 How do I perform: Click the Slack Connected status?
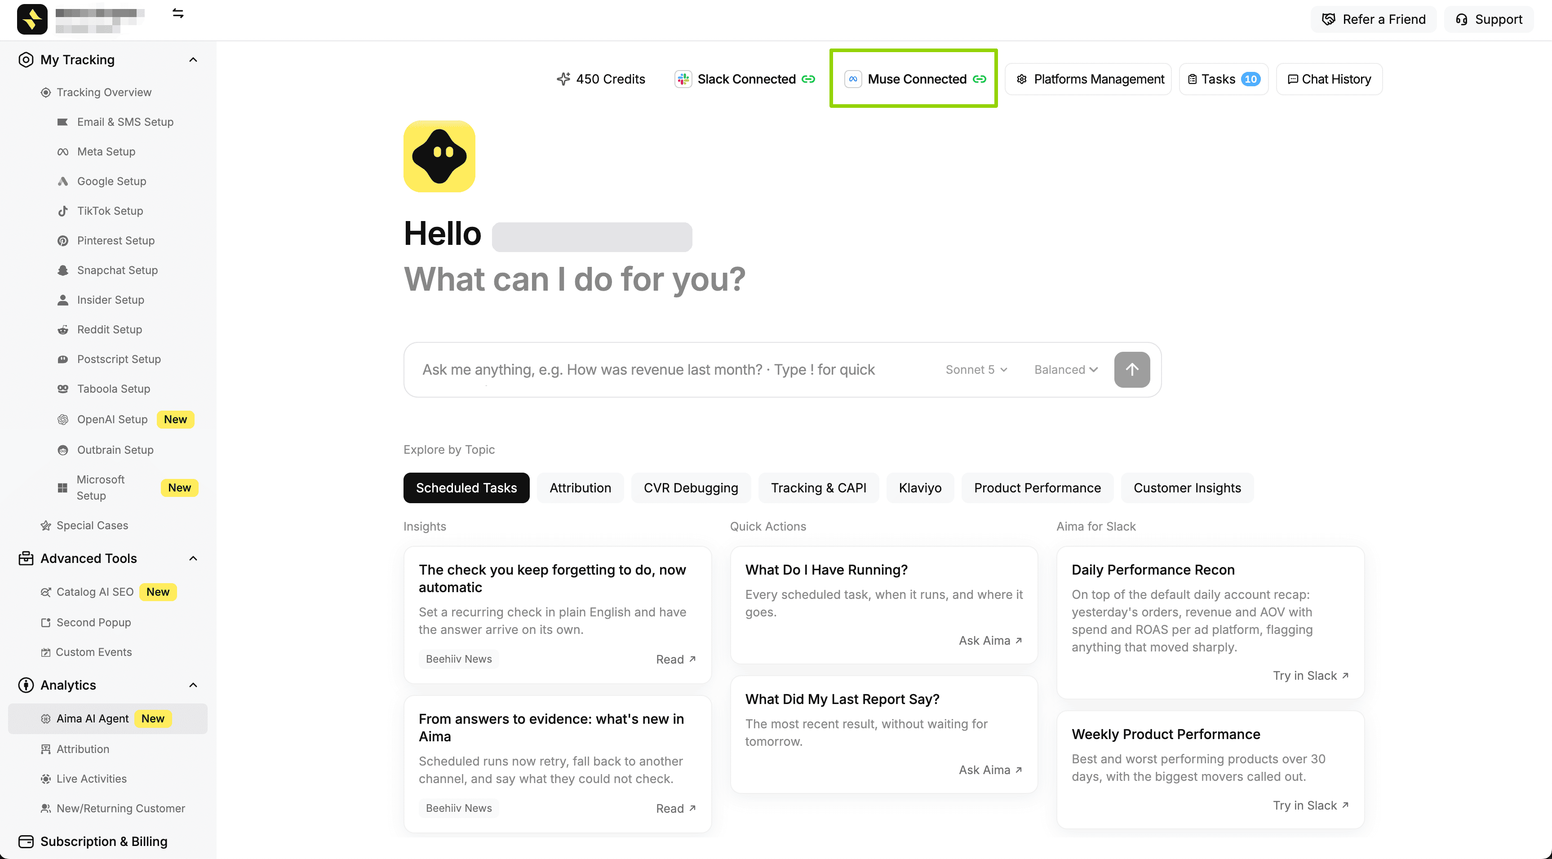point(744,79)
